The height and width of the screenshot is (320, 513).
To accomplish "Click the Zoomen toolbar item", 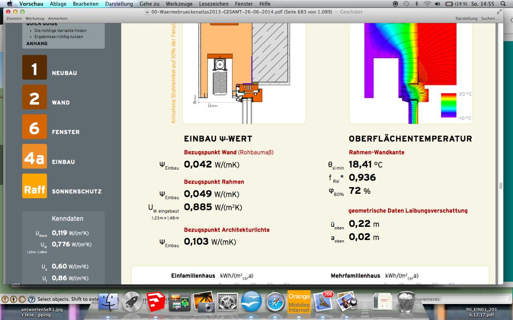I will [x=14, y=19].
